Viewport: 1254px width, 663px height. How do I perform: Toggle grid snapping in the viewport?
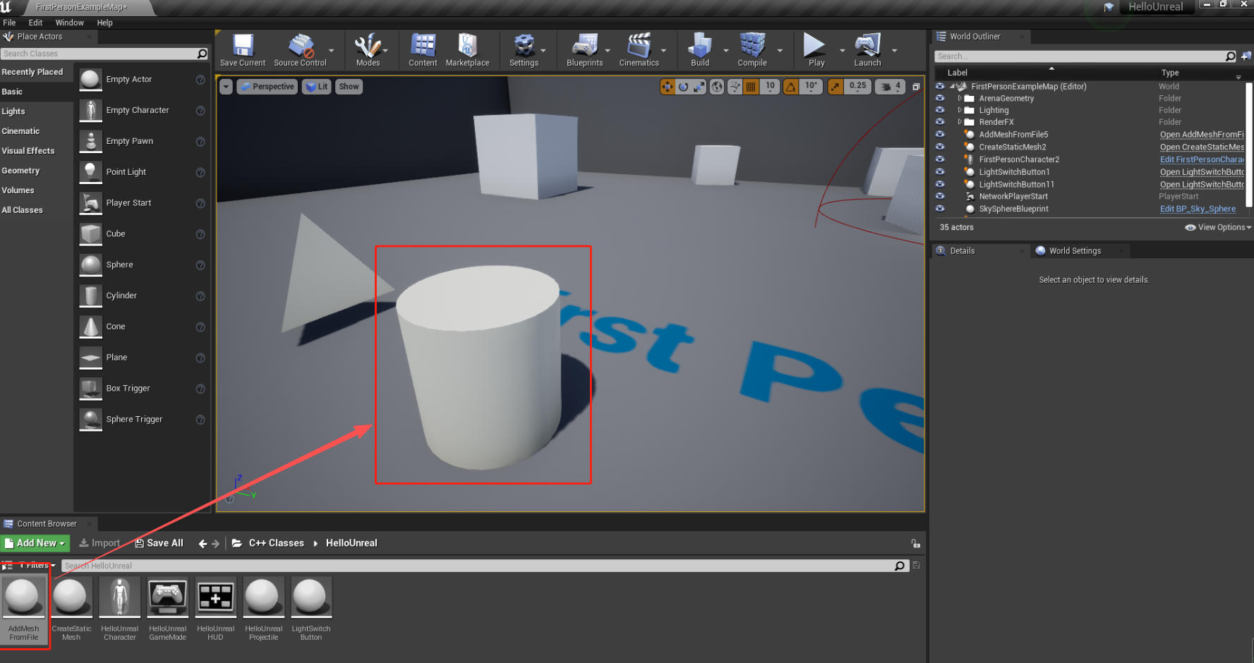coord(751,87)
